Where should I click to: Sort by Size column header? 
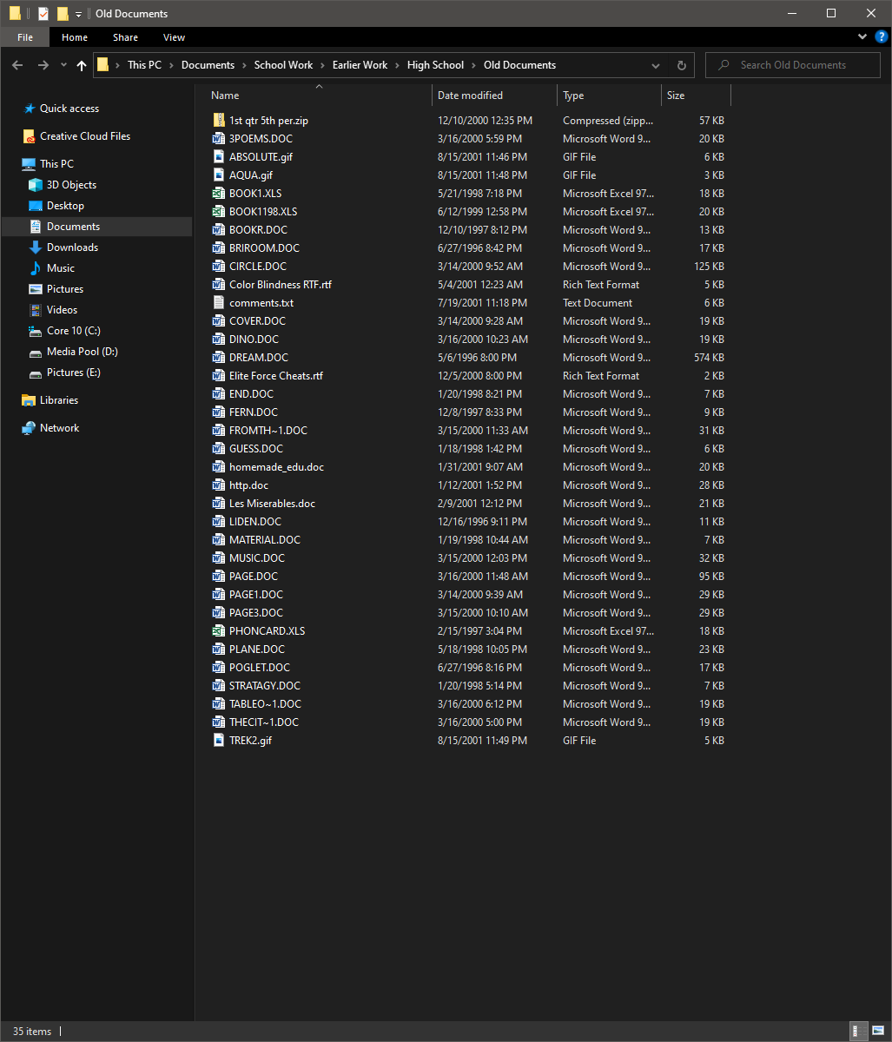coord(696,96)
